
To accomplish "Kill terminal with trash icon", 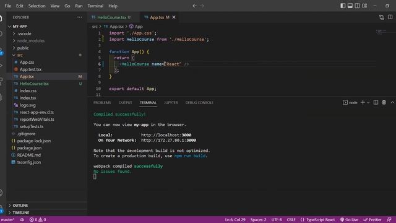I will pyautogui.click(x=384, y=102).
